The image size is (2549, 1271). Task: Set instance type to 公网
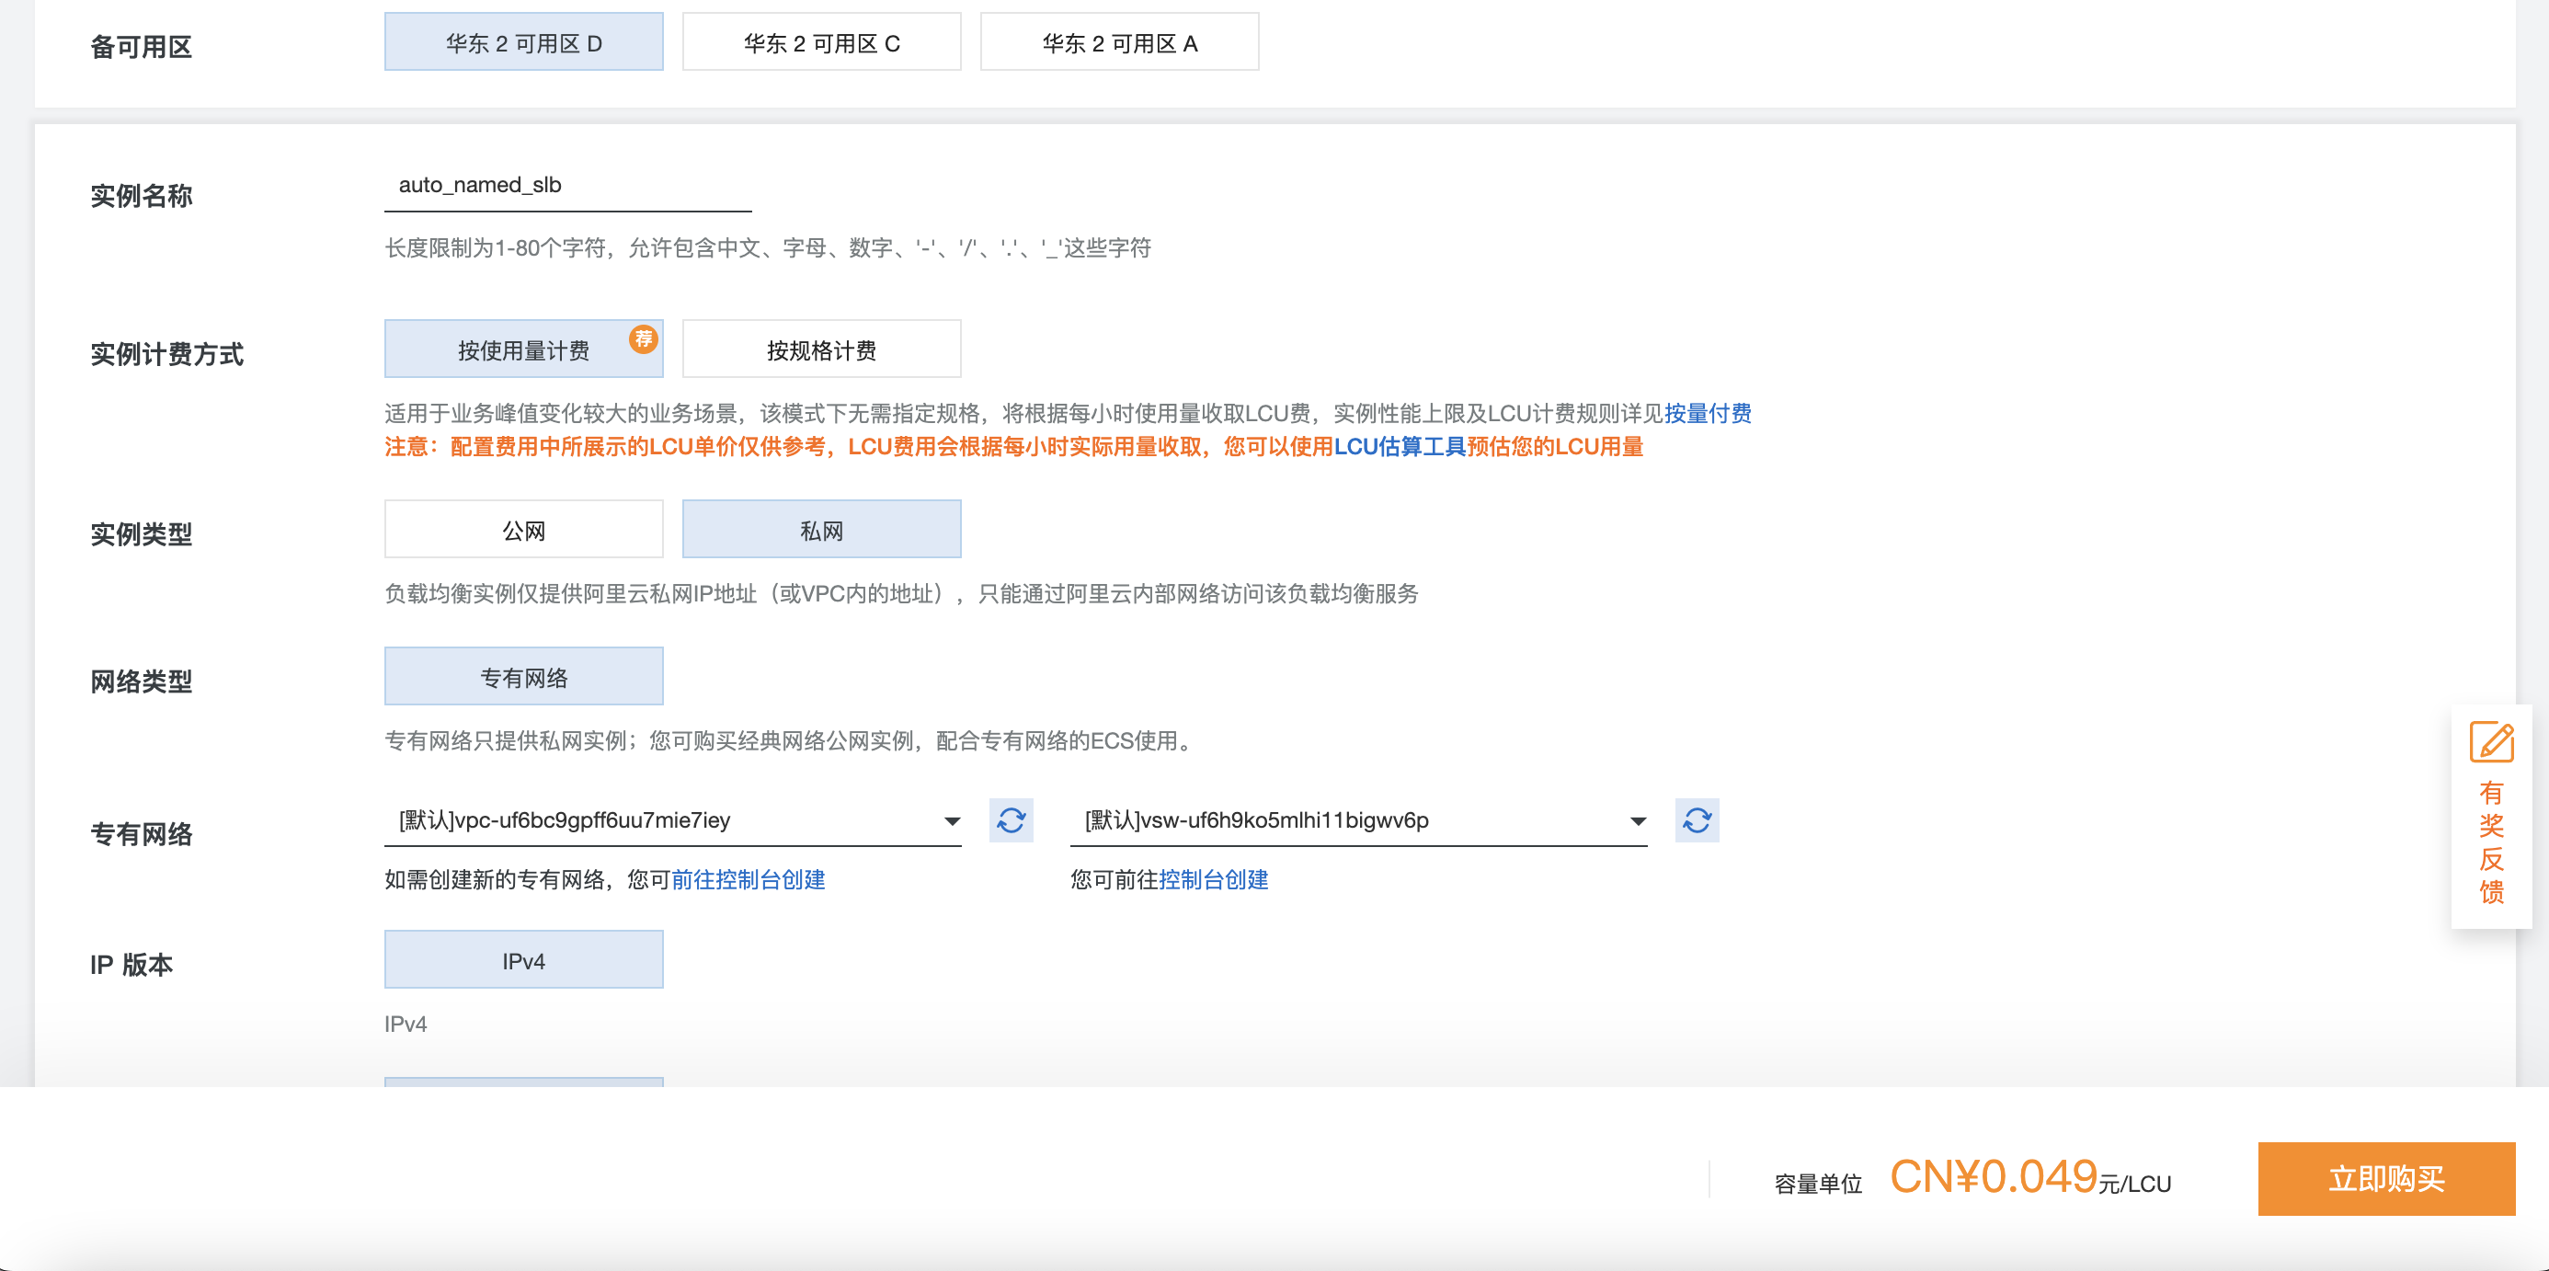tap(523, 530)
